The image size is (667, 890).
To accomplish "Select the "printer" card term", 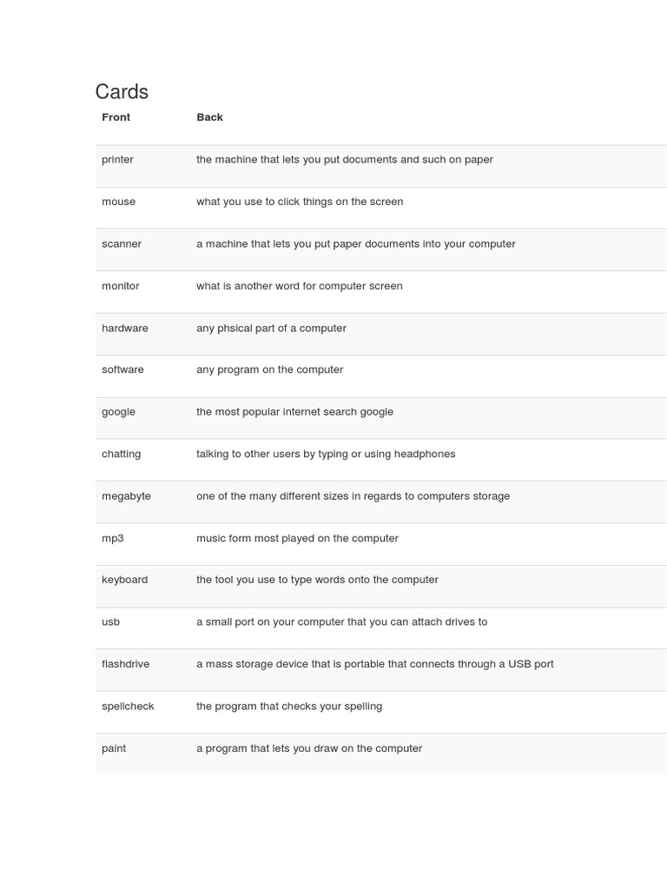I will [x=117, y=160].
